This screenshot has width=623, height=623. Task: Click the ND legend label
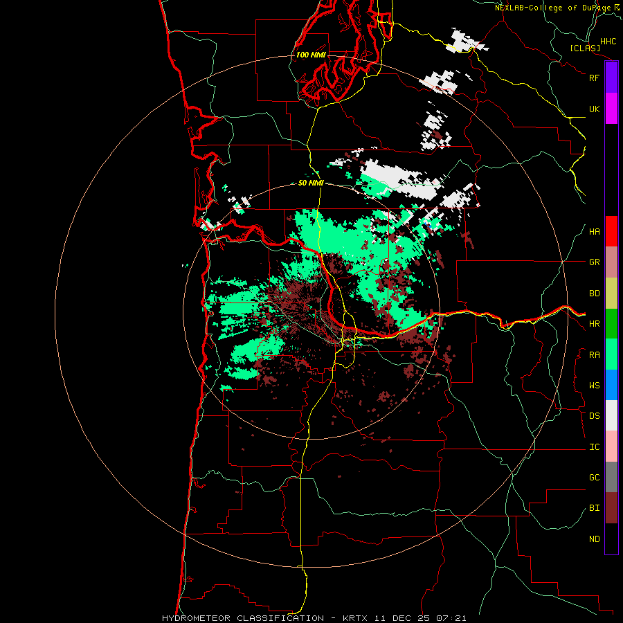tap(594, 539)
